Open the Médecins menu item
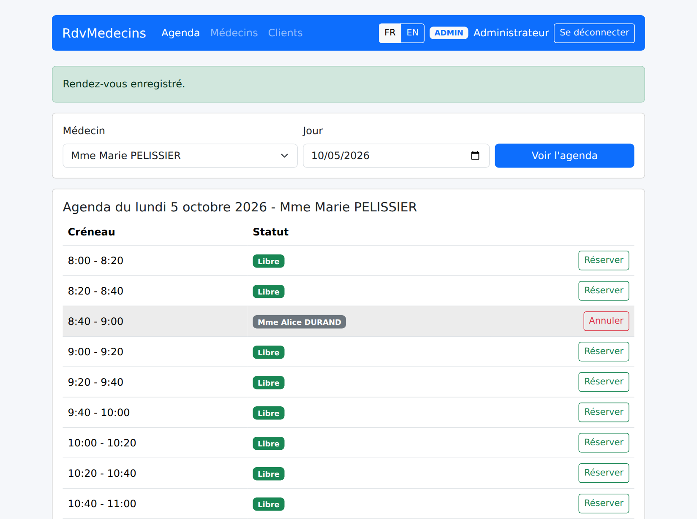697x519 pixels. [234, 33]
